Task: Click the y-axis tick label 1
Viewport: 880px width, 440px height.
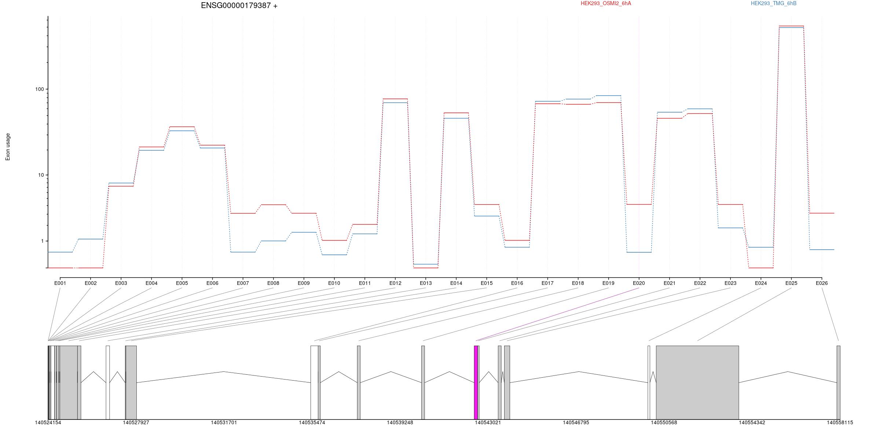Action: 42,241
